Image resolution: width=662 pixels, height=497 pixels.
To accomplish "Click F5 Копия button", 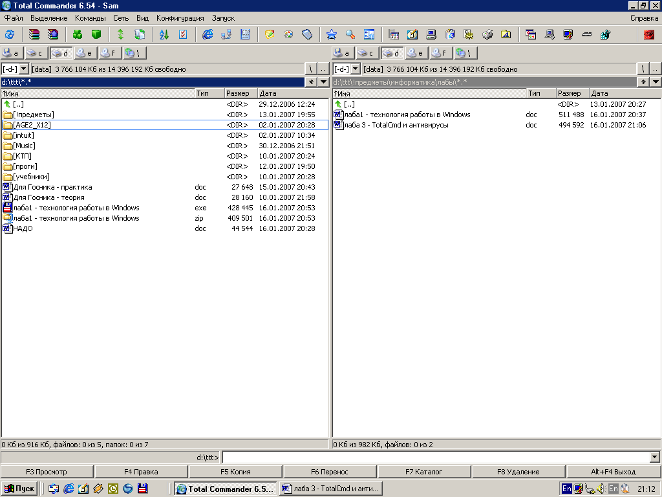I will pos(235,472).
